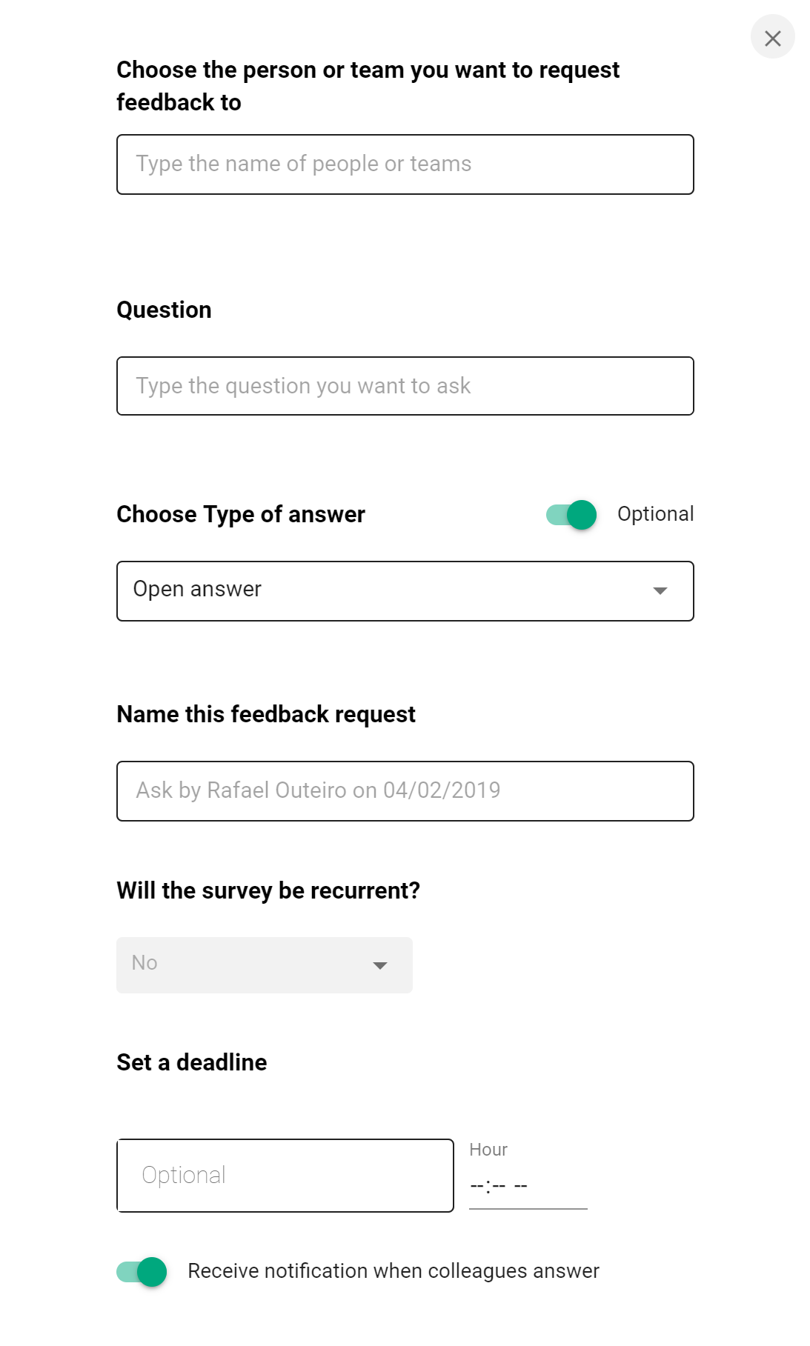Click the Optional label beside the switch
The width and height of the screenshot is (810, 1346).
click(655, 514)
